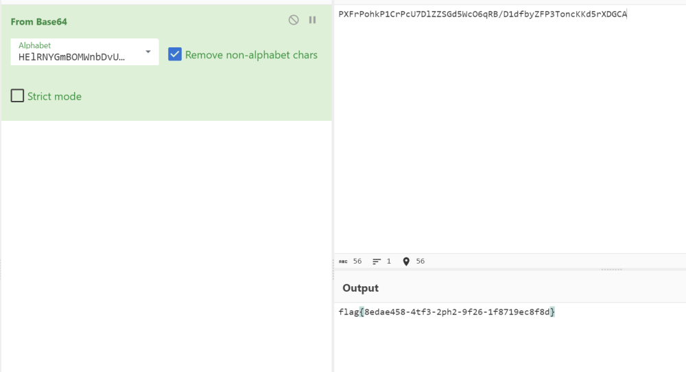Open the Alphabet dropdown arrow

click(x=148, y=51)
